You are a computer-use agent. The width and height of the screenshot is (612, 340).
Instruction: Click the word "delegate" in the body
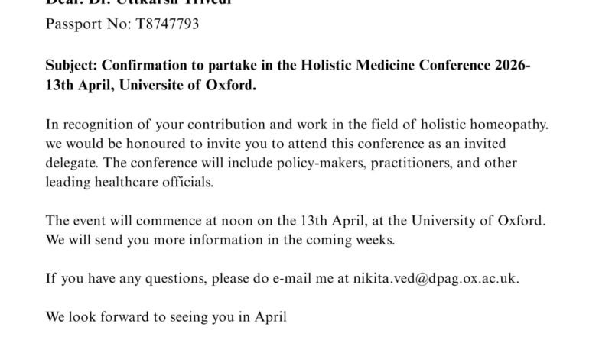pos(73,164)
